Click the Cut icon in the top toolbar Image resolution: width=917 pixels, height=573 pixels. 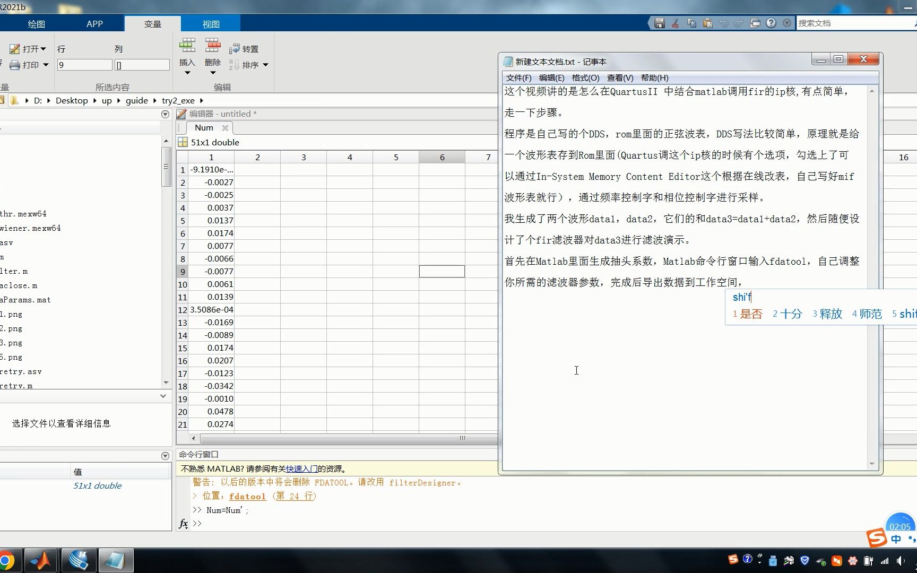pyautogui.click(x=674, y=23)
